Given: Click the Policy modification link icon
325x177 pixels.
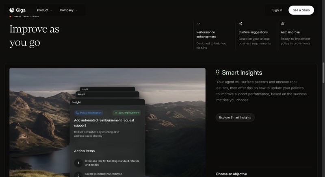Looking at the screenshot, I should coord(77,113).
